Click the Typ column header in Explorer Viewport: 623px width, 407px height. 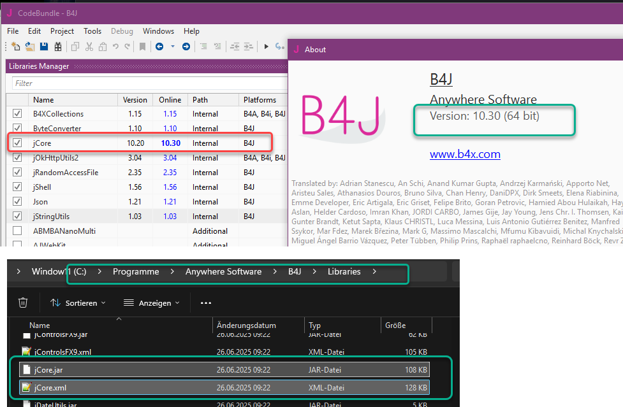tap(342, 325)
